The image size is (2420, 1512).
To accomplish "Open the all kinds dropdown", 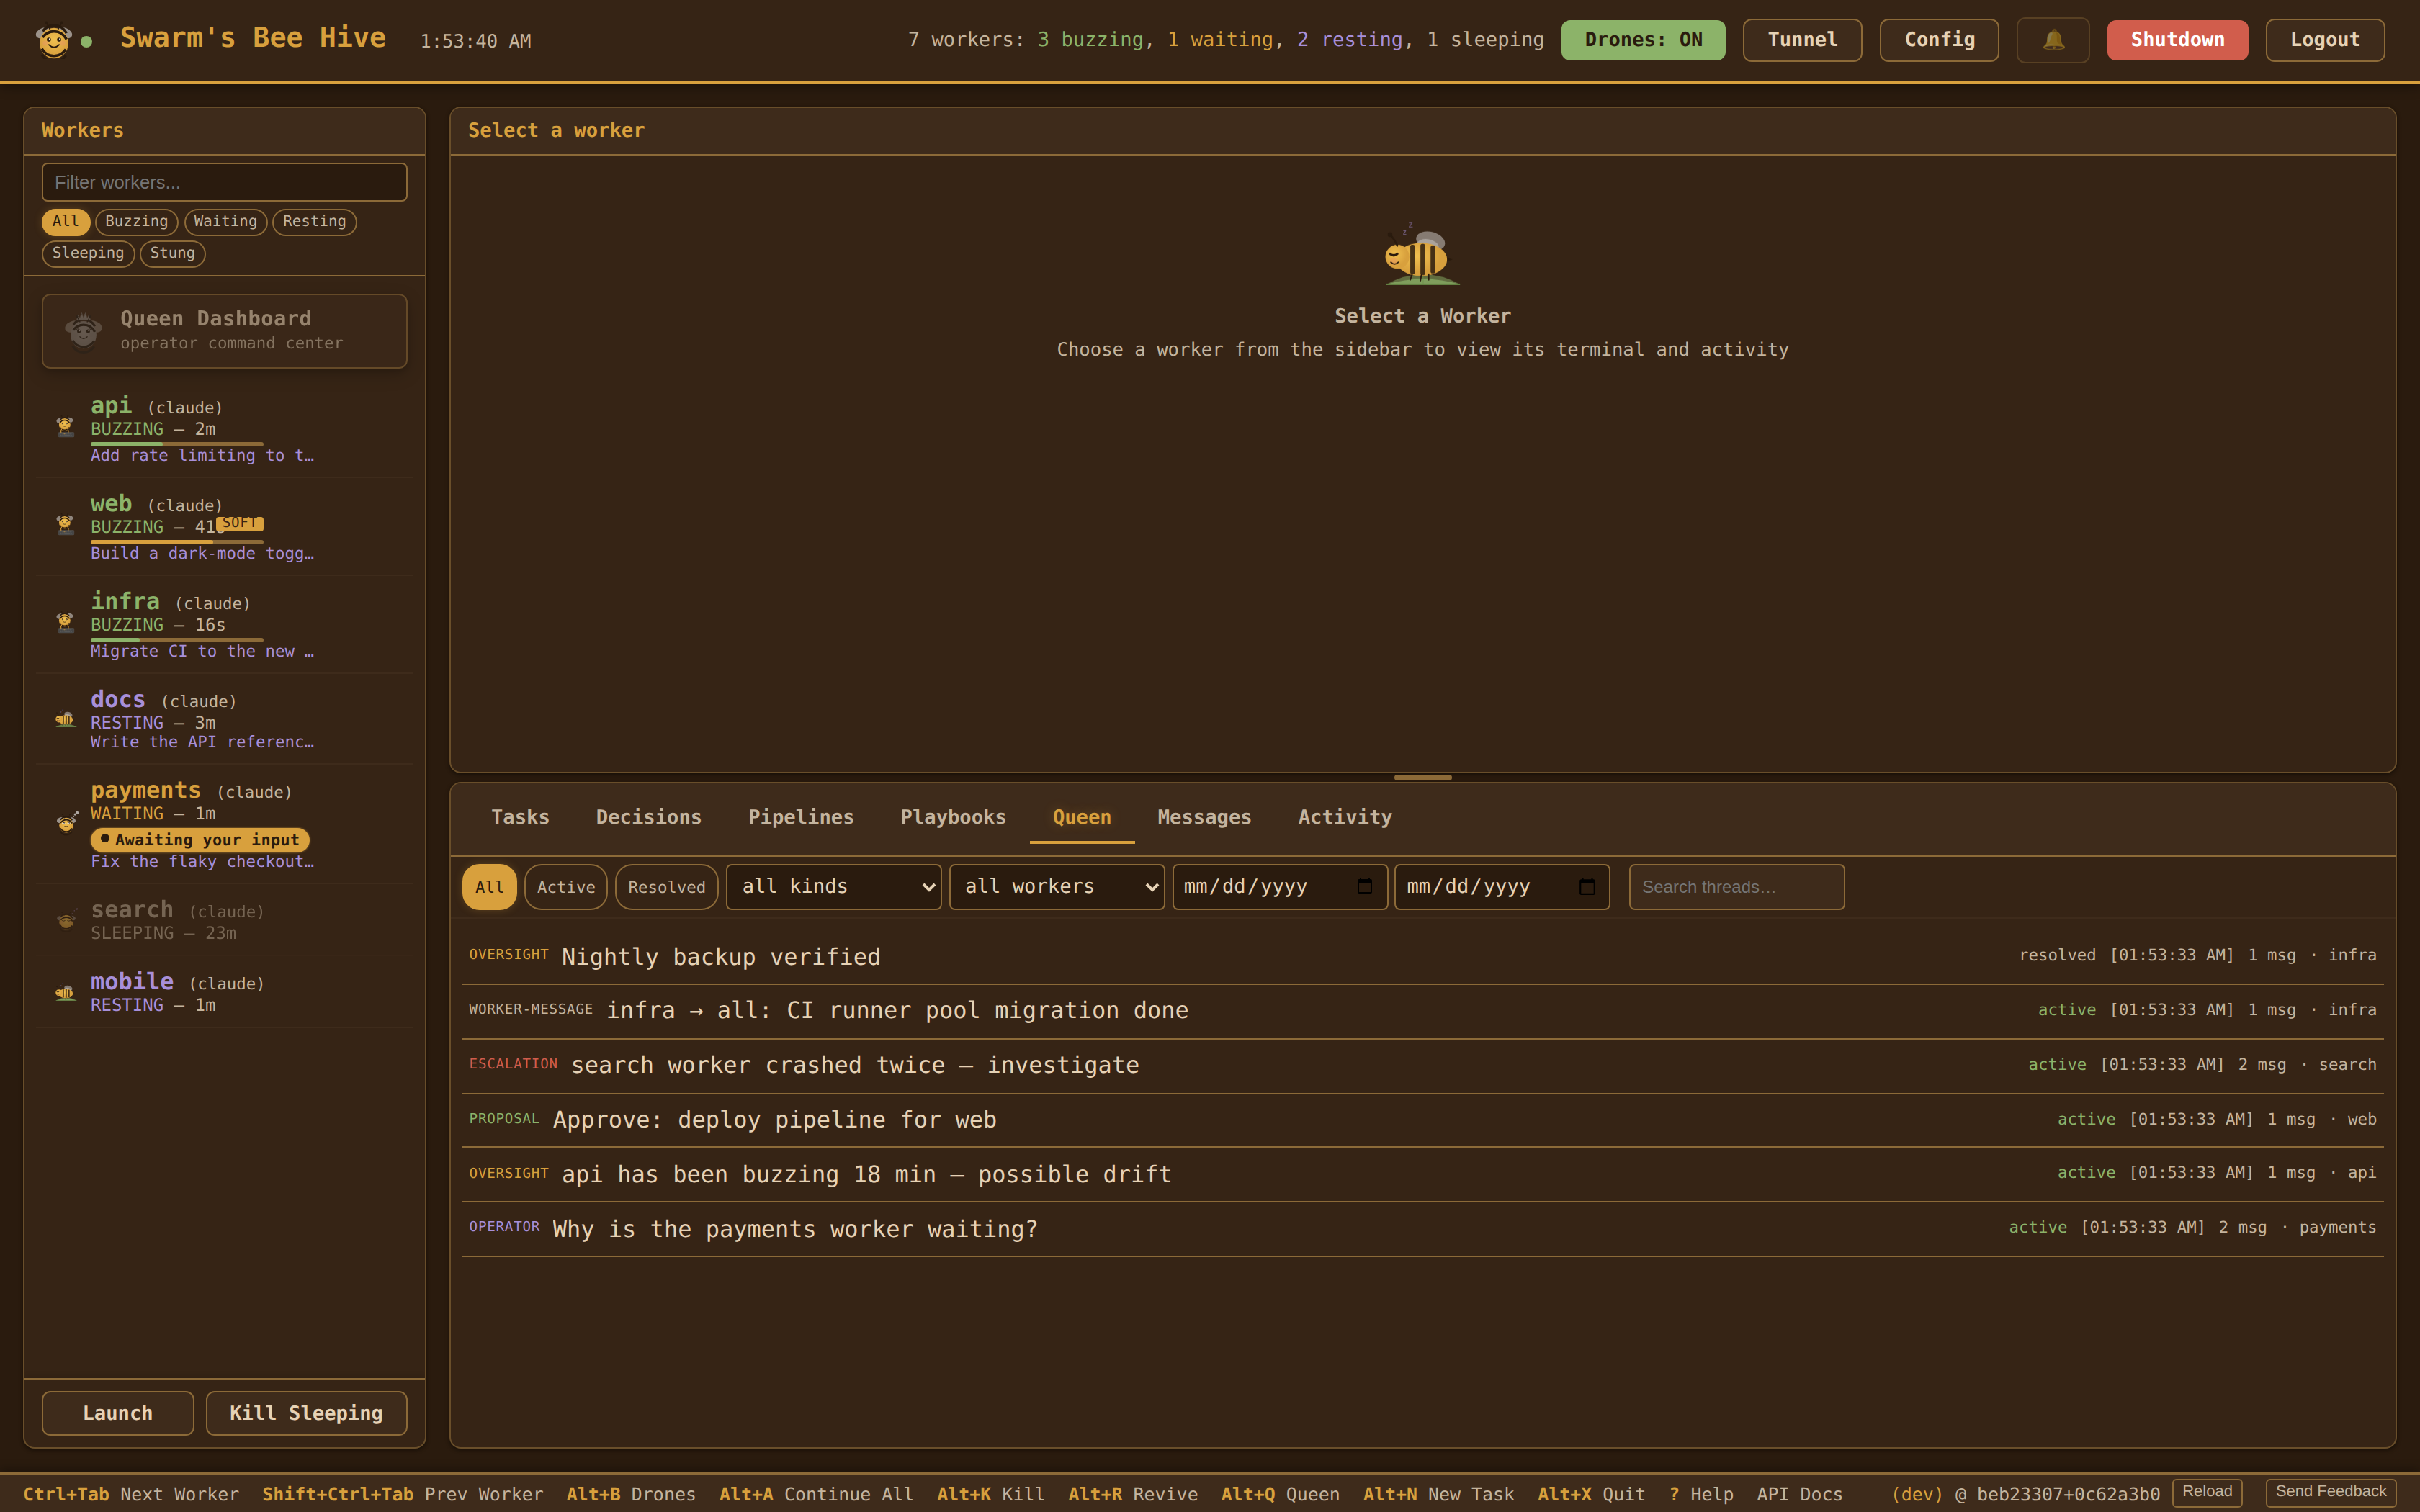I will pos(834,887).
